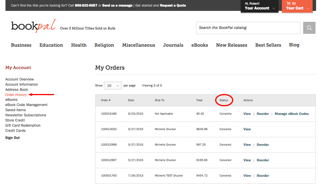
Task: Open Store Credit in sidebar
Action: coord(15,120)
